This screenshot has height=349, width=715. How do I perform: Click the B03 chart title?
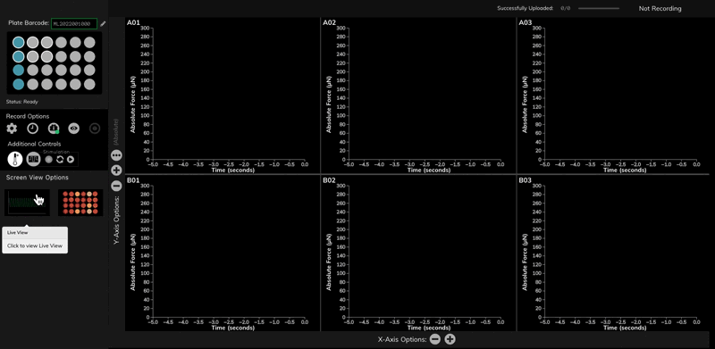[526, 180]
